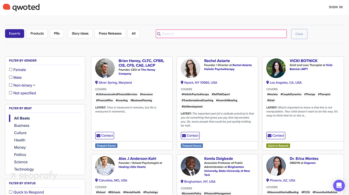Image resolution: width=349 pixels, height=195 pixels.
Task: Click location pin for Columbia, MO
Action: coord(96,180)
